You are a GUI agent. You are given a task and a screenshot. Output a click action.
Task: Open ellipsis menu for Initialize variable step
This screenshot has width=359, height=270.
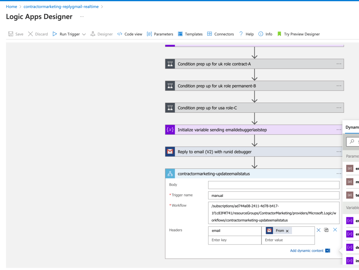click(x=339, y=130)
